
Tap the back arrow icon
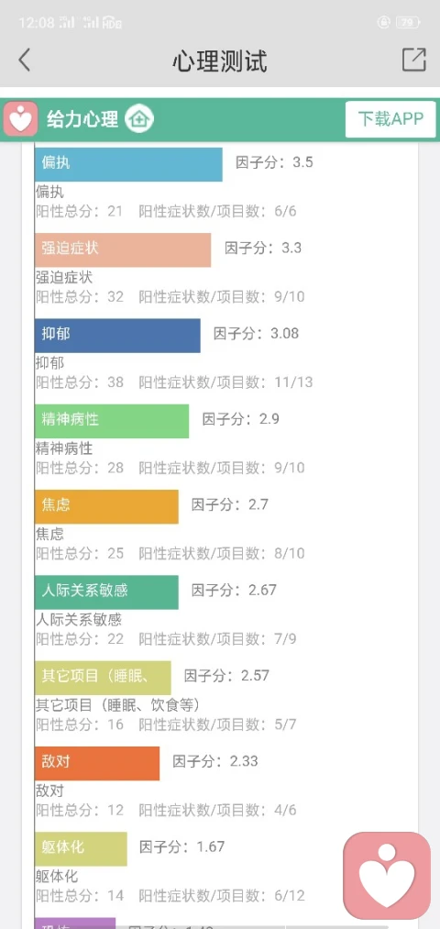24,61
